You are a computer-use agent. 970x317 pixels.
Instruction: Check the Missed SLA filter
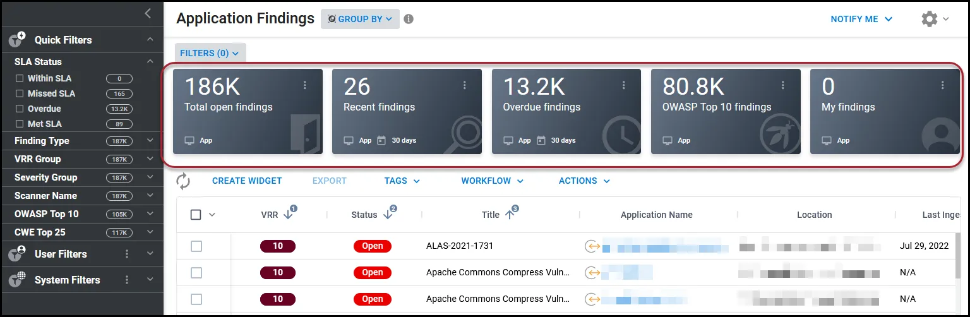coord(20,93)
